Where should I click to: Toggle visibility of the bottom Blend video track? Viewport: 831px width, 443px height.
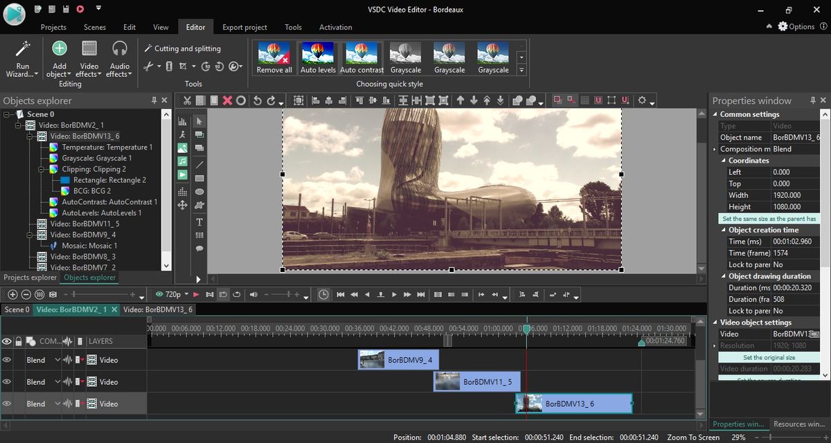(x=7, y=404)
